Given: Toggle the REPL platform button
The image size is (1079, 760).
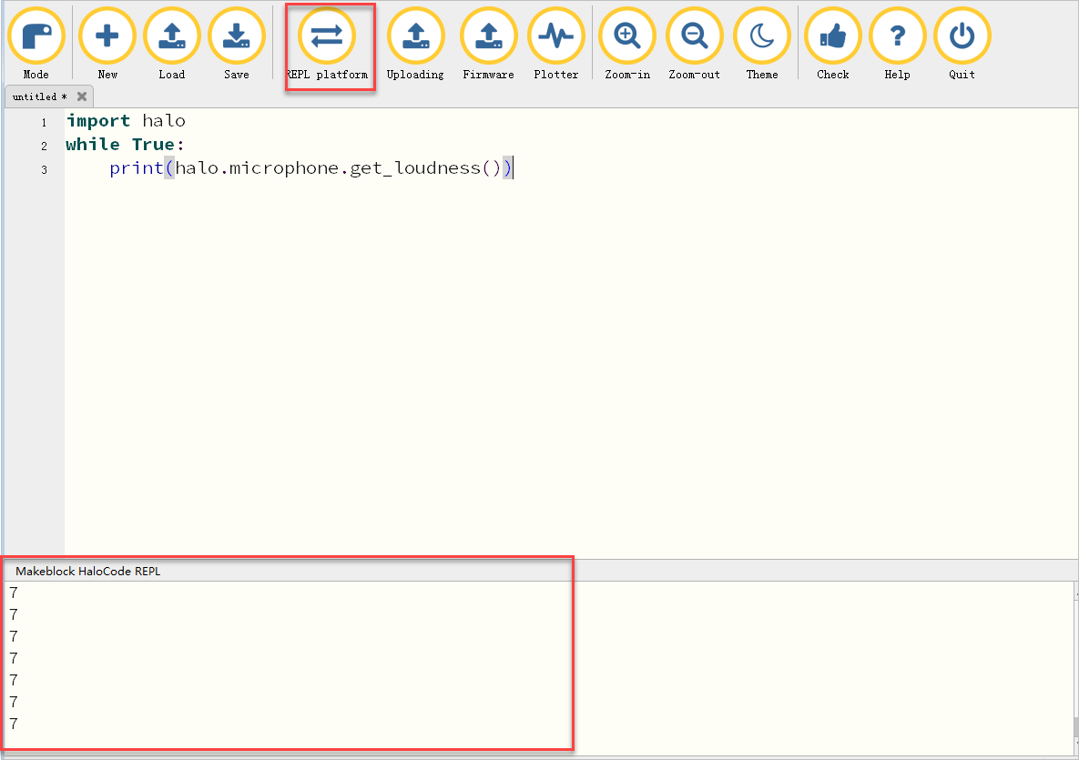Looking at the screenshot, I should coord(327,36).
